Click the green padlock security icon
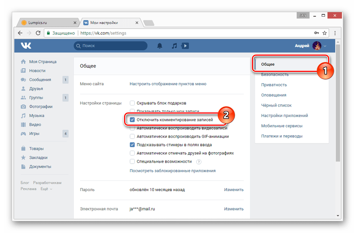355x233 pixels. pyautogui.click(x=48, y=33)
